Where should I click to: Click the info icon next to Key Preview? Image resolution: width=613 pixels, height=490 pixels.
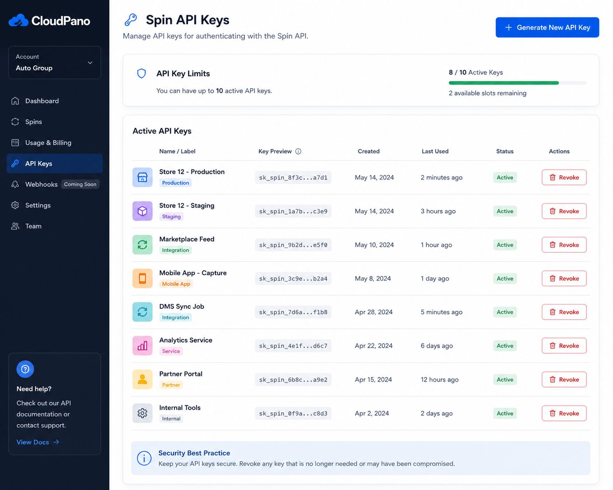[298, 152]
